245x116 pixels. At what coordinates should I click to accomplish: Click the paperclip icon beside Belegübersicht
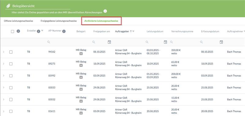click(x=8, y=6)
